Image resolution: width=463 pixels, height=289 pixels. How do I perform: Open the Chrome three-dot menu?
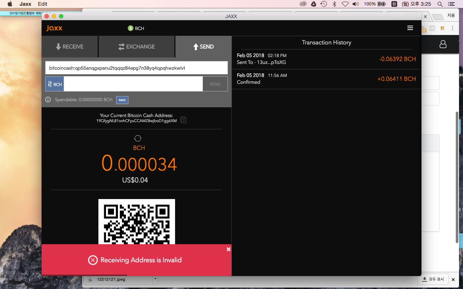(453, 28)
